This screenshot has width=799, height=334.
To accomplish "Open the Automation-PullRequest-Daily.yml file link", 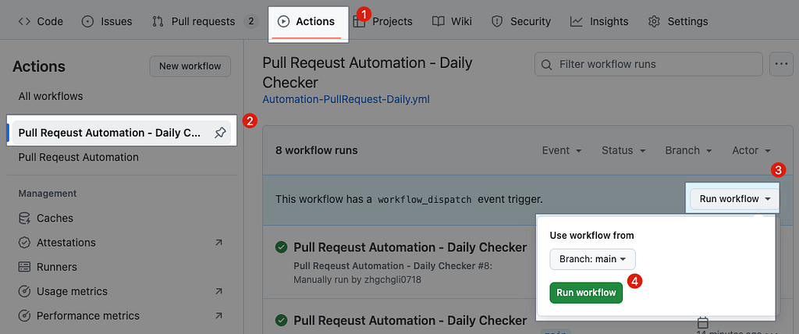I will point(346,99).
